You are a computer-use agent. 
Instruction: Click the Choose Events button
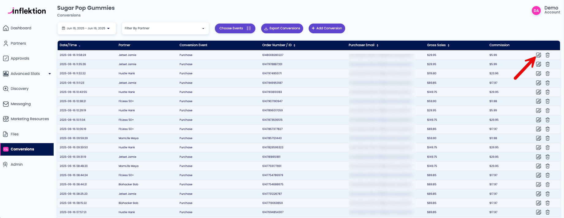click(235, 28)
